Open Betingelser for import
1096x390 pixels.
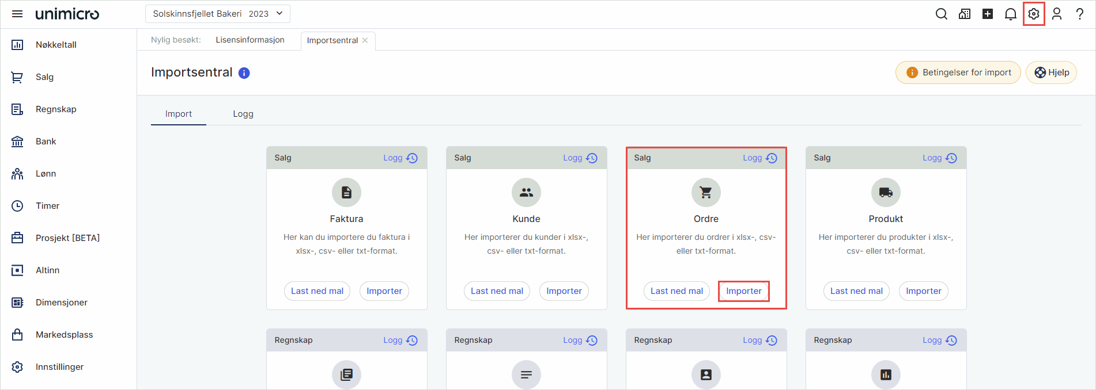pos(958,72)
